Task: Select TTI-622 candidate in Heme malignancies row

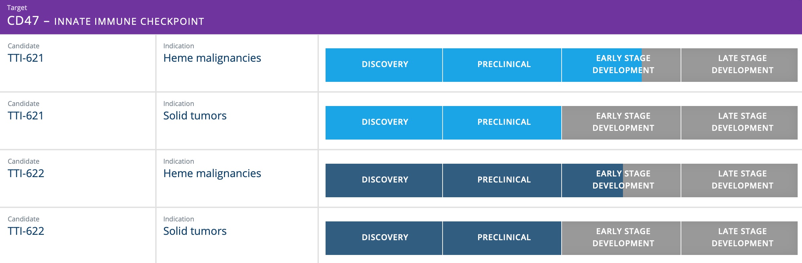Action: point(26,173)
